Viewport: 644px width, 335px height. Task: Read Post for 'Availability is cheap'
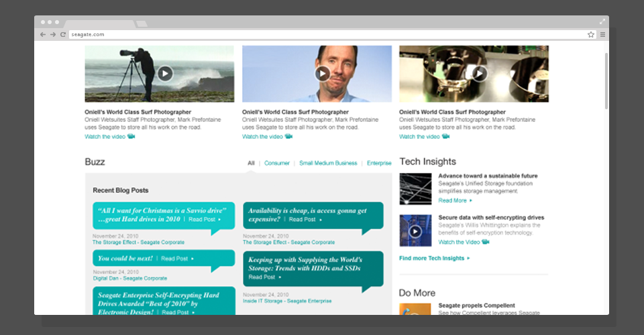[x=305, y=219]
